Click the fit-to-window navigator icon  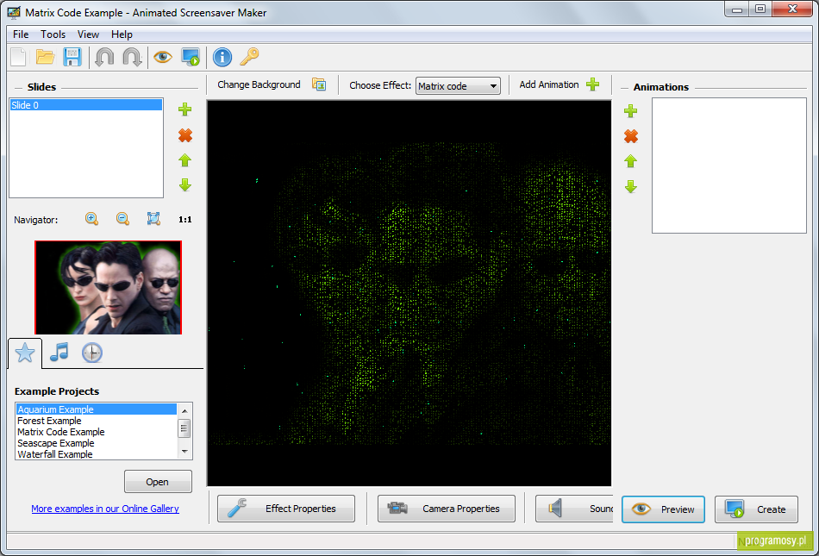click(153, 219)
